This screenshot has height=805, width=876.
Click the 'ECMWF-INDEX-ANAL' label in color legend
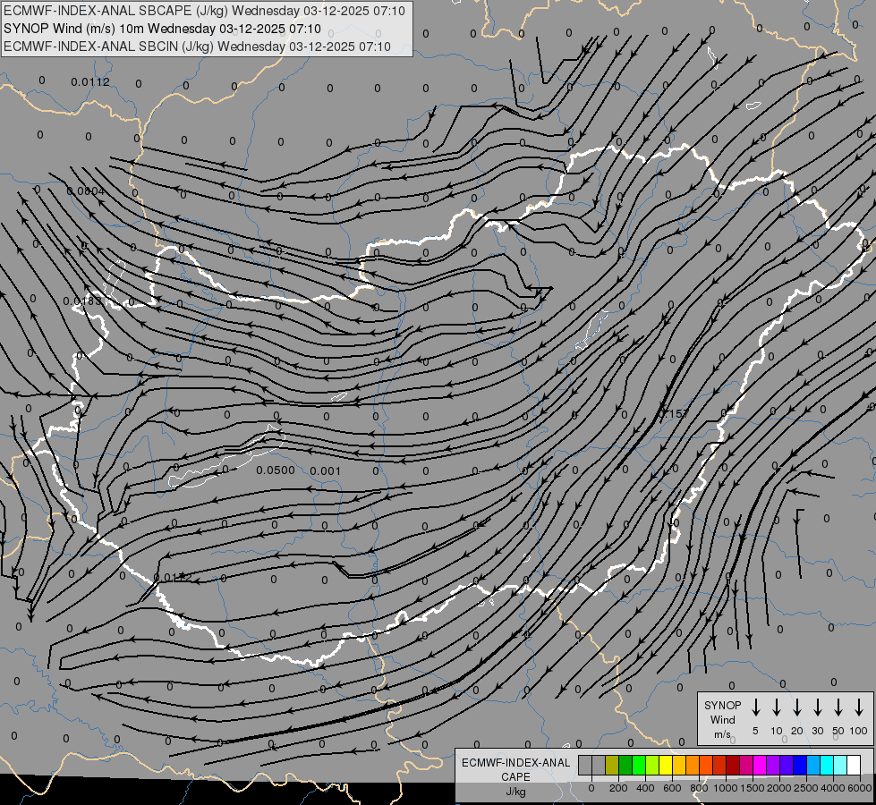pos(515,763)
